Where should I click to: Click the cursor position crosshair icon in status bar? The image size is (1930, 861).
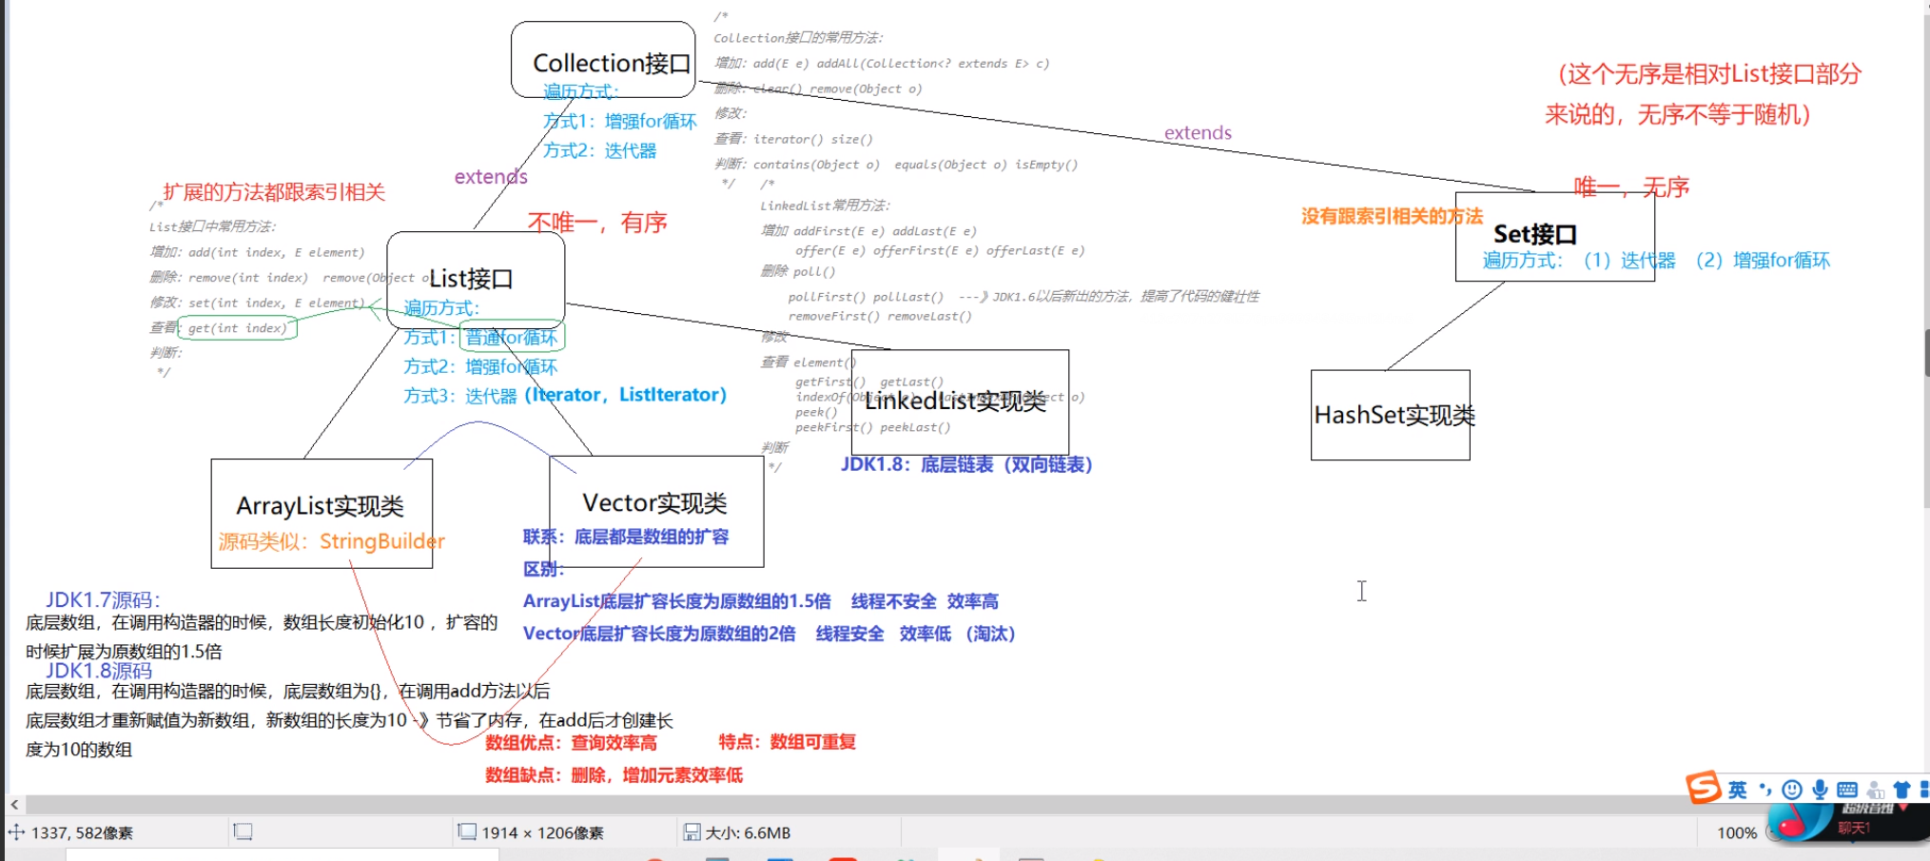pyautogui.click(x=16, y=832)
